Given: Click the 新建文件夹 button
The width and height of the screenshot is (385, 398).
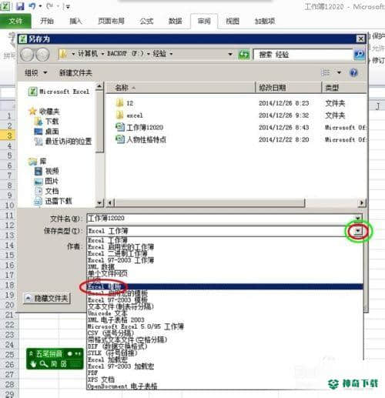Looking at the screenshot, I should click(x=75, y=73).
